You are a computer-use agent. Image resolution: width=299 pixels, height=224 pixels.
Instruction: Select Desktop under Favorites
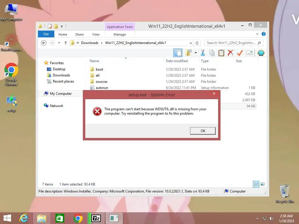59,69
